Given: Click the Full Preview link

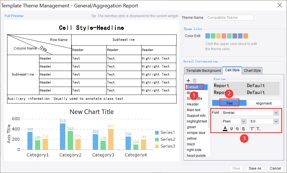Looking at the screenshot, I should [x=14, y=16].
